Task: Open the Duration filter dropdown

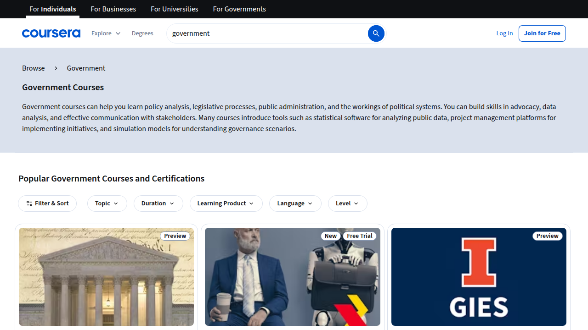Action: pos(158,203)
